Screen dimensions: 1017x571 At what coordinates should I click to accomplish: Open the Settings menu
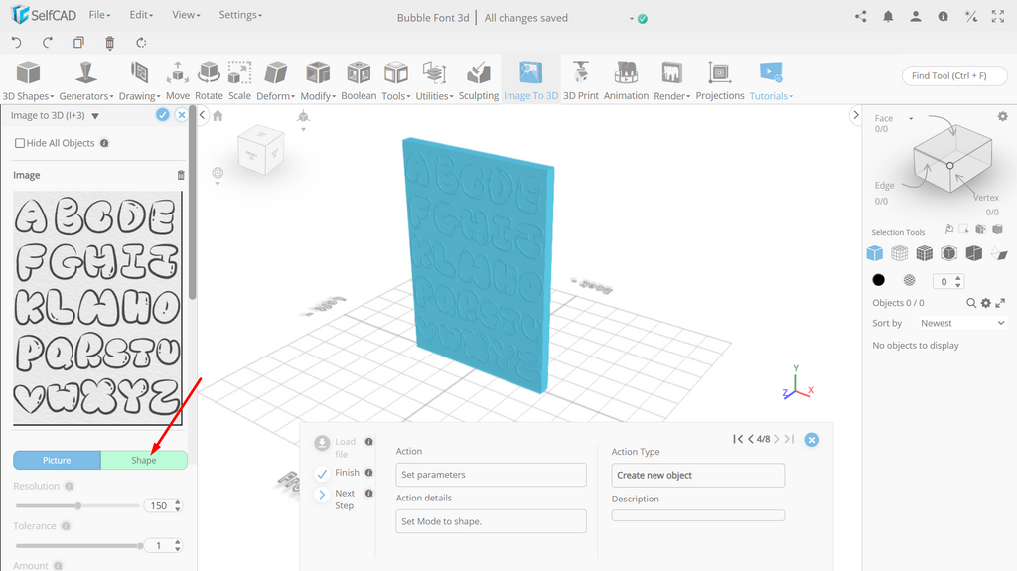240,14
